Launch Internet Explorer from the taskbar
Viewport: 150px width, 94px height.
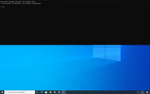[x=59, y=92]
